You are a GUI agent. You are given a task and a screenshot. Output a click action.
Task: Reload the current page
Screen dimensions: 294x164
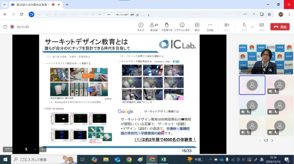(x=21, y=14)
